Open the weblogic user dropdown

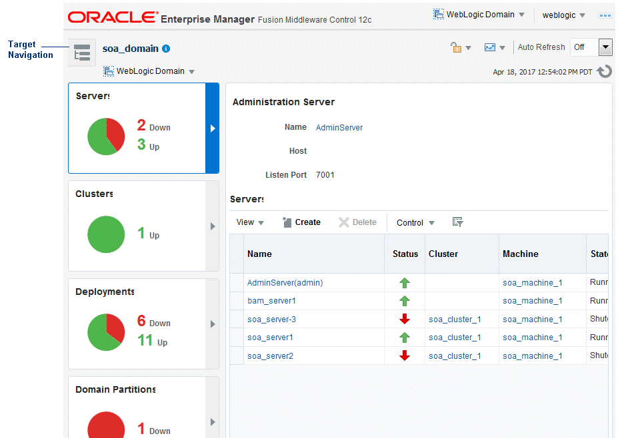pos(563,15)
